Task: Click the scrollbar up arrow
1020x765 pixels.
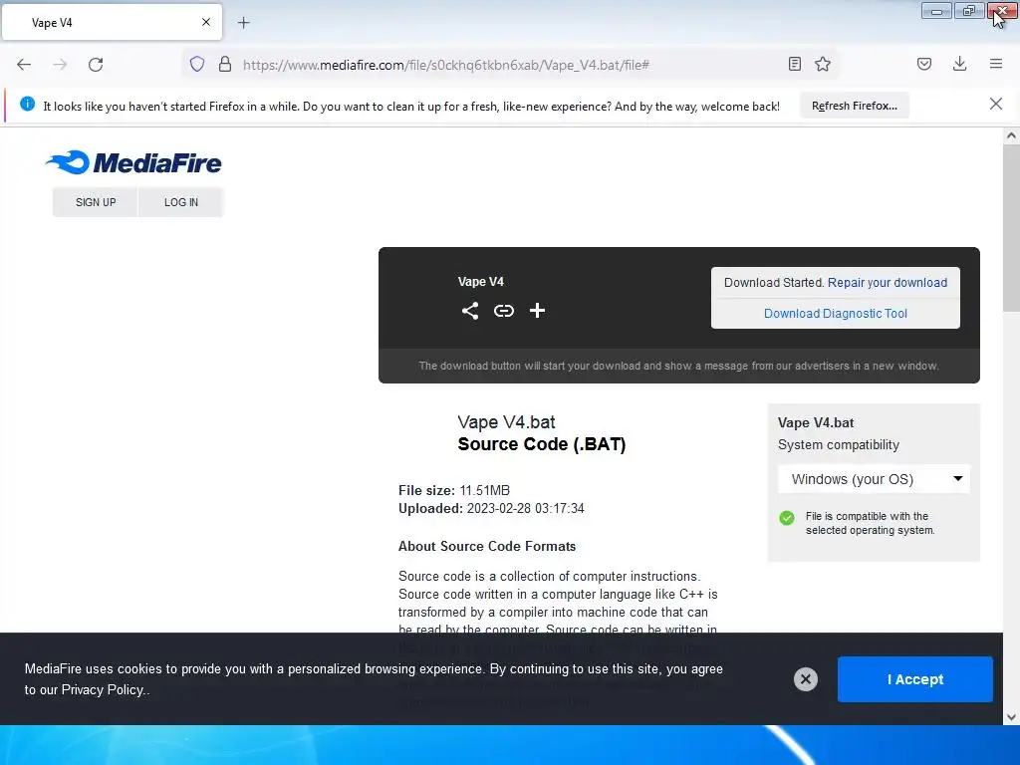Action: (1011, 135)
